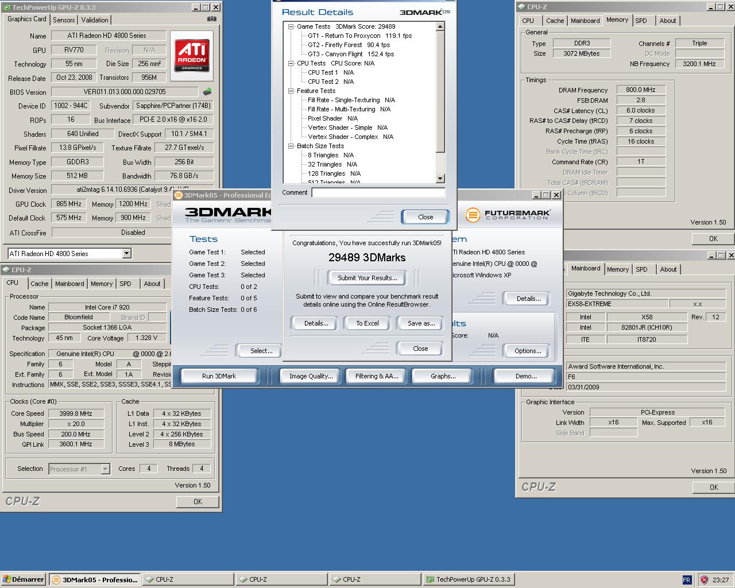
Task: Open the ATI Radeon HD 4800 Series dropdown
Action: coord(127,253)
